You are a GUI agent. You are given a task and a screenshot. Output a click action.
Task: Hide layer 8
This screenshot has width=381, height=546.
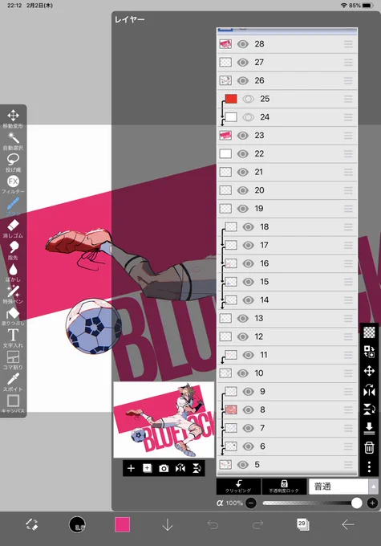pos(248,409)
